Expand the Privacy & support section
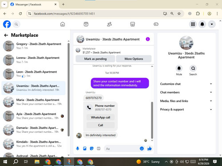Viewport: 222px width, 166px height. [x=186, y=109]
